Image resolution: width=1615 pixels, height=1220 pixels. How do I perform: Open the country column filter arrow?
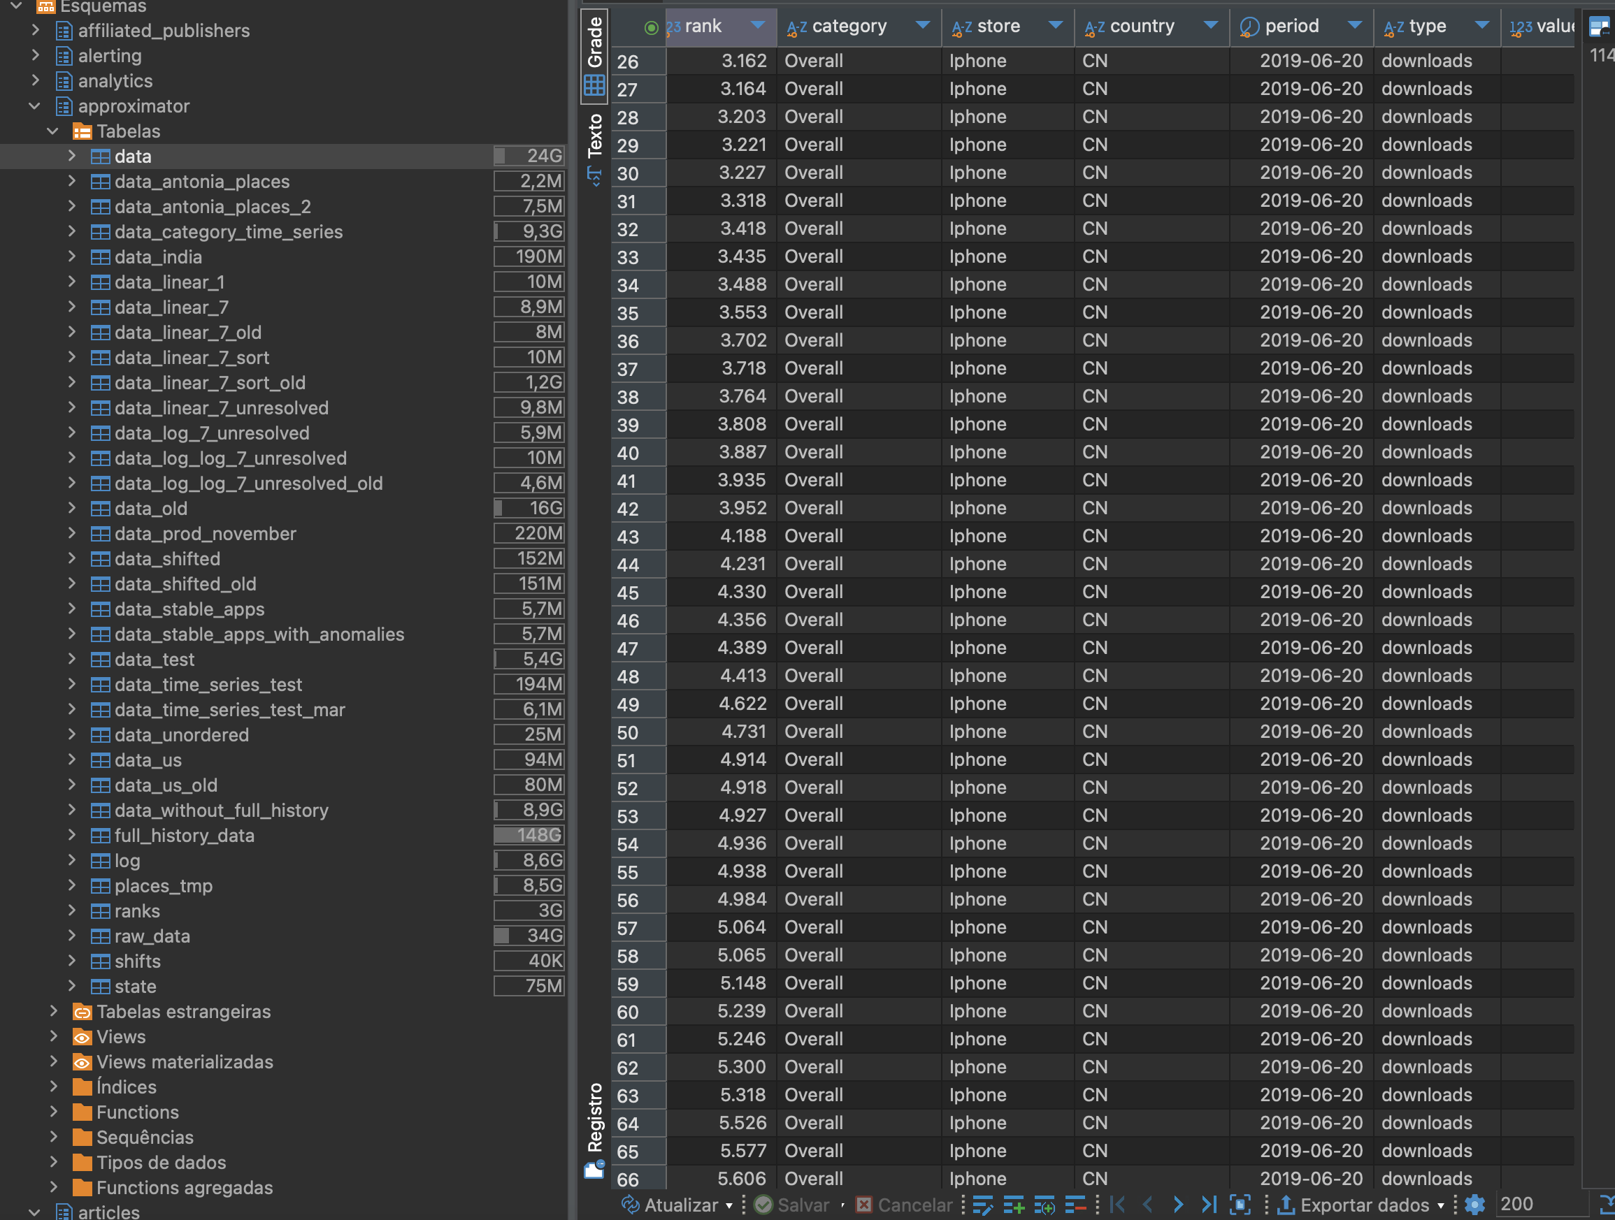[1210, 26]
